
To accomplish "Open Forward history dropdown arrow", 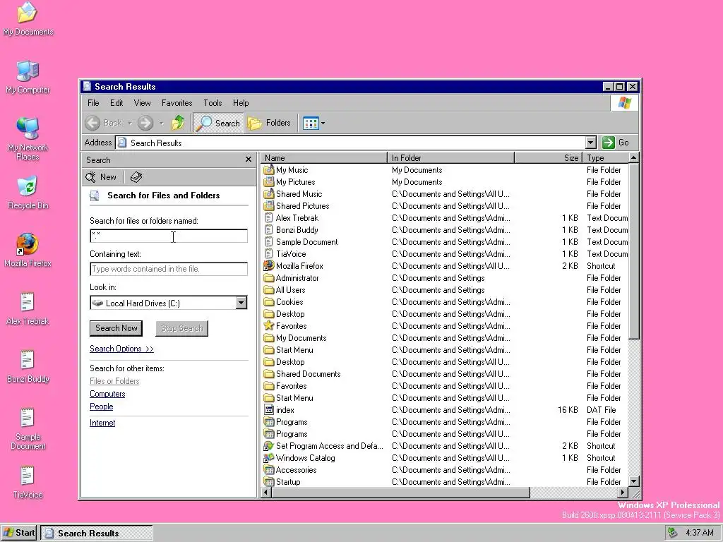I will (x=162, y=123).
